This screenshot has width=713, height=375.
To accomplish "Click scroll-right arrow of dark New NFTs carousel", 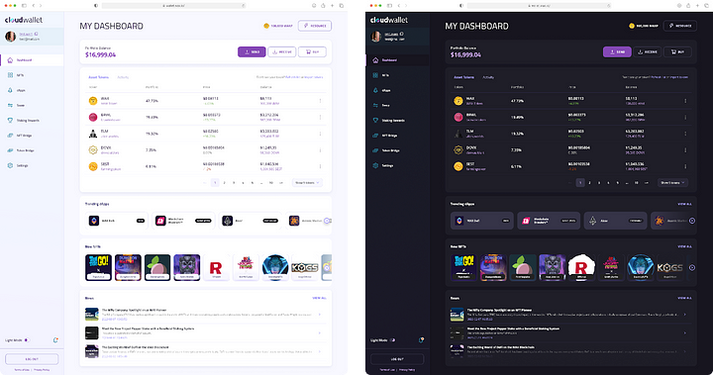I will [x=692, y=268].
